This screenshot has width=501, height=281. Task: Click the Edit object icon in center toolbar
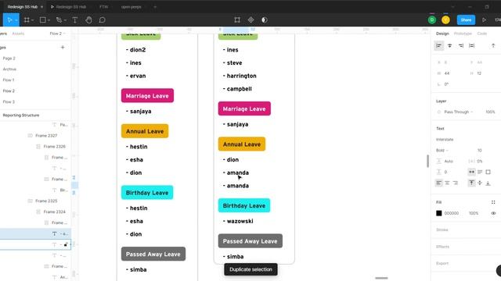click(237, 20)
